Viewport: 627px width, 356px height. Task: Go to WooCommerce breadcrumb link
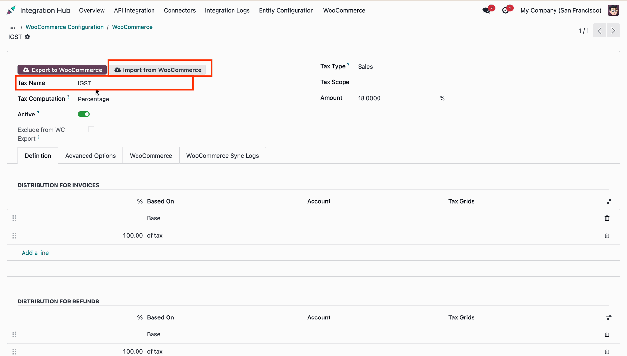click(x=132, y=27)
